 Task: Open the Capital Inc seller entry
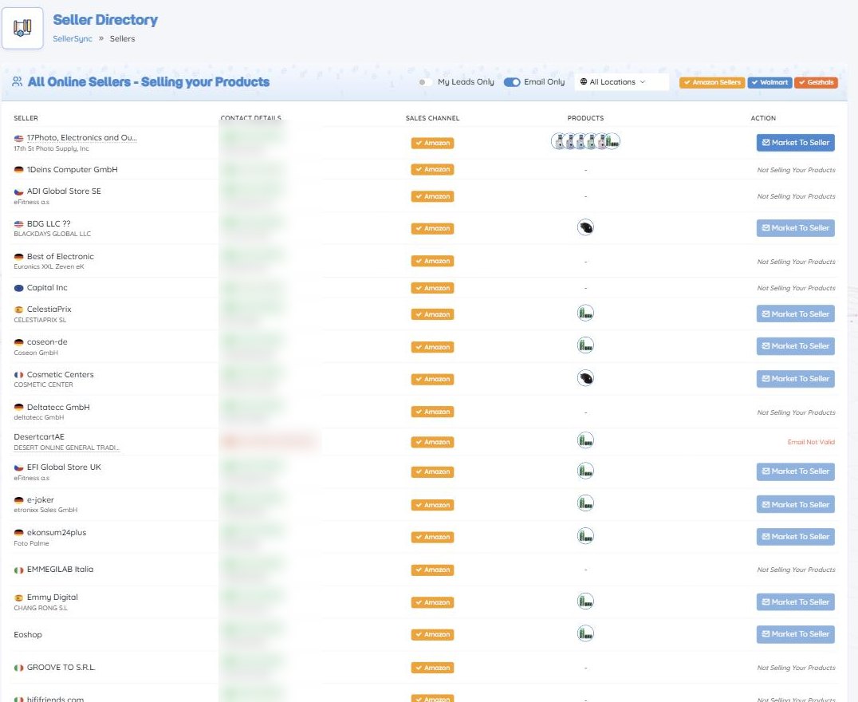[47, 287]
